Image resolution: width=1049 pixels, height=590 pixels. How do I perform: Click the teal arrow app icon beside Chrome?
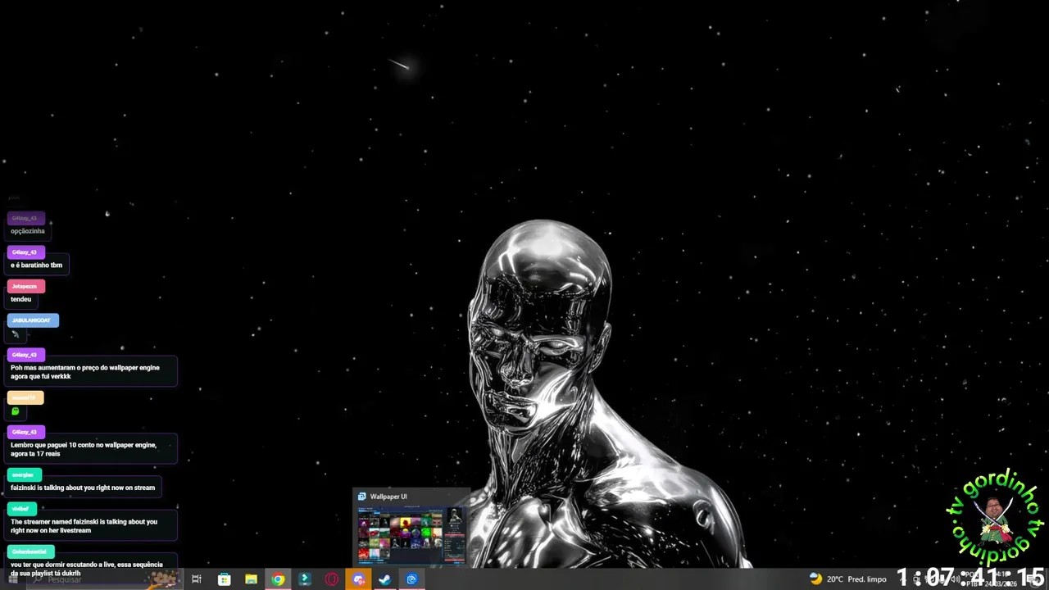[305, 579]
